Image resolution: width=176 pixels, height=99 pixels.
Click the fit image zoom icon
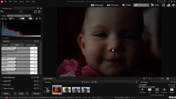click(x=174, y=79)
